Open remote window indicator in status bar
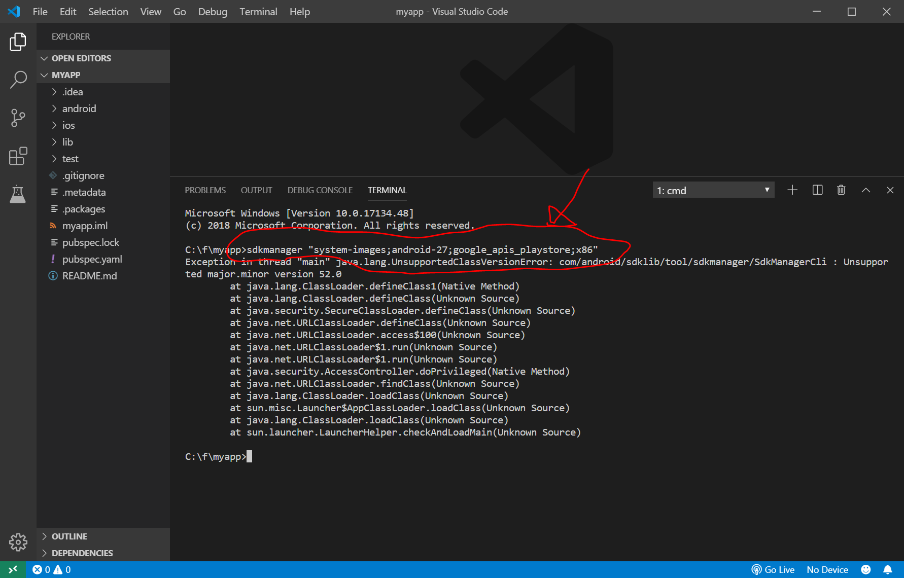 (x=13, y=569)
